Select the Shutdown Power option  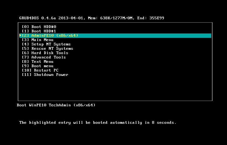[45, 75]
